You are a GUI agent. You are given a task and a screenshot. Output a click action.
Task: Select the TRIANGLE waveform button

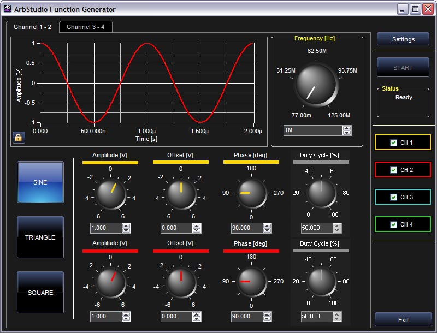40,237
